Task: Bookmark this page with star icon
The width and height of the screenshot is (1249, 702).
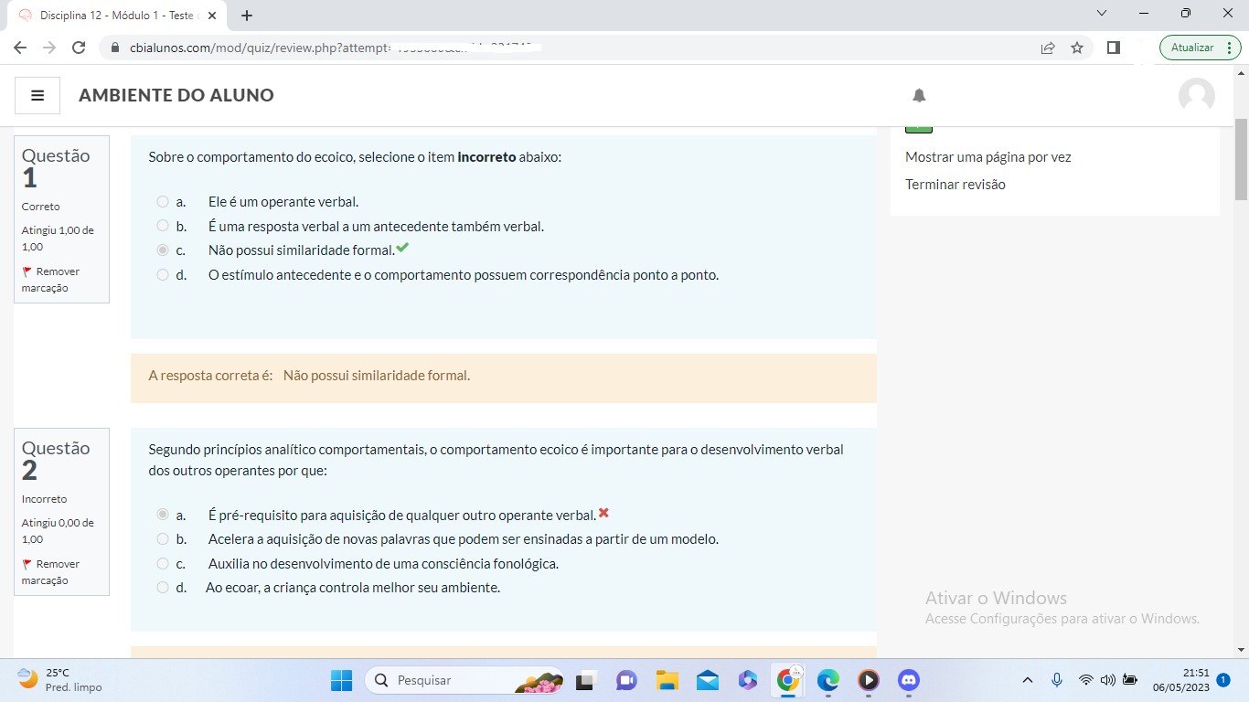Action: 1077,48
